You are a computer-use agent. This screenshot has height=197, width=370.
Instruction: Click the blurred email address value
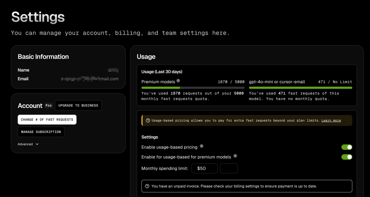pos(90,79)
